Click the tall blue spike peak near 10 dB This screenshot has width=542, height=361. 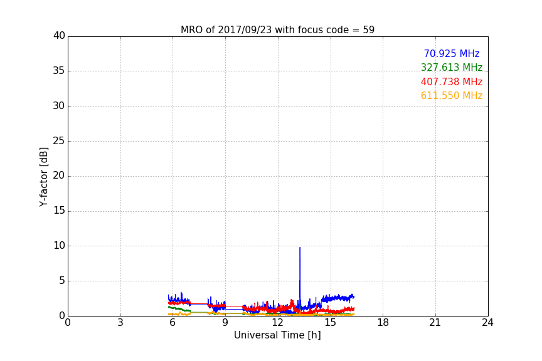point(300,248)
